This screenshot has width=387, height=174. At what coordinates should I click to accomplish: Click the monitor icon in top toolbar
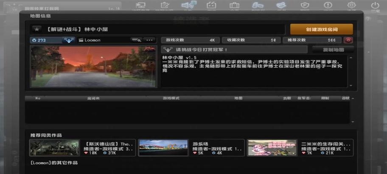click(141, 5)
